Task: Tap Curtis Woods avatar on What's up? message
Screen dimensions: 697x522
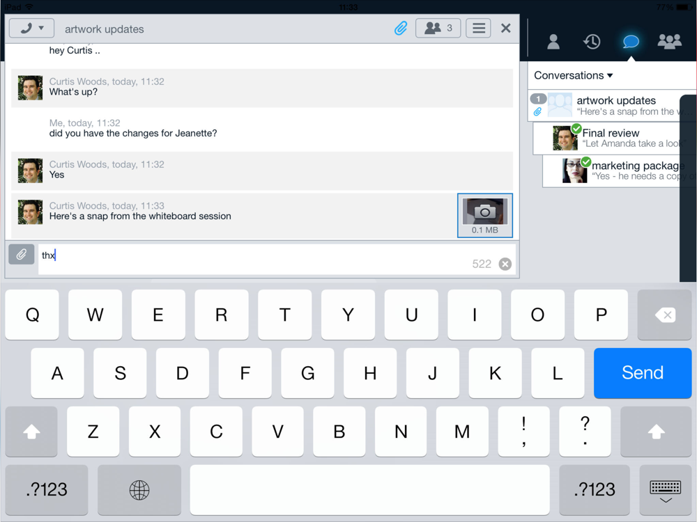Action: 30,88
